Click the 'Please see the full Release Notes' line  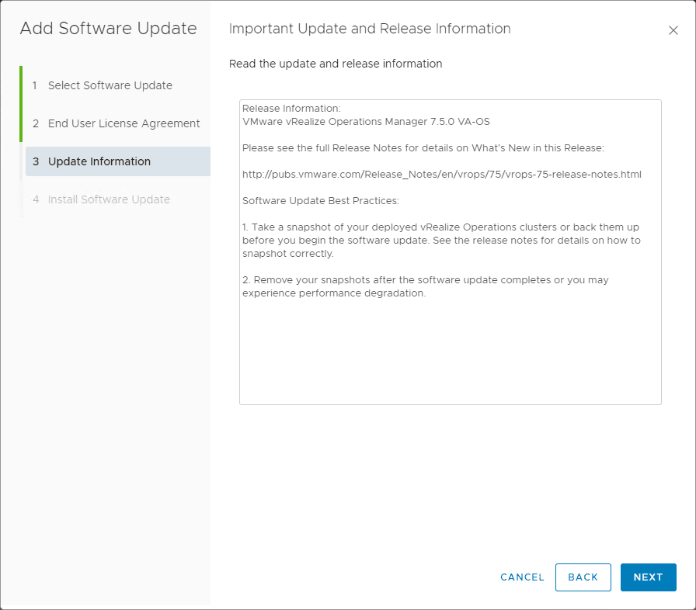point(423,147)
